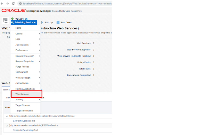Viewport: 205px width, 135px height.
Task: Click the site information icon in the address bar
Action: coord(20,4)
